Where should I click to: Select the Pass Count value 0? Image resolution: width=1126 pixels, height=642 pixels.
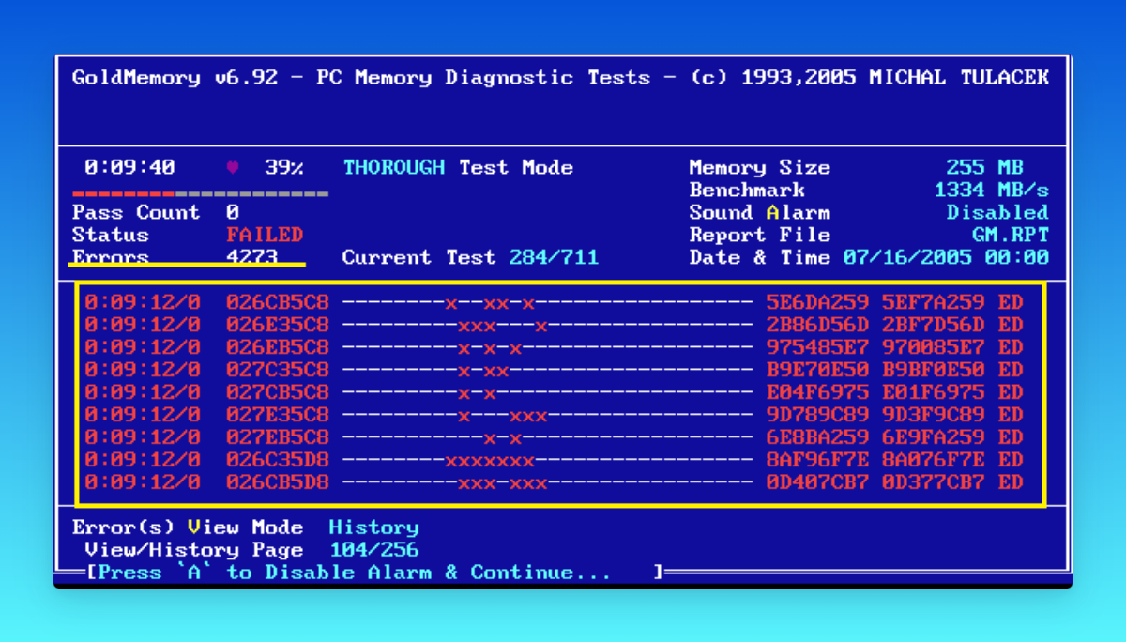point(232,213)
